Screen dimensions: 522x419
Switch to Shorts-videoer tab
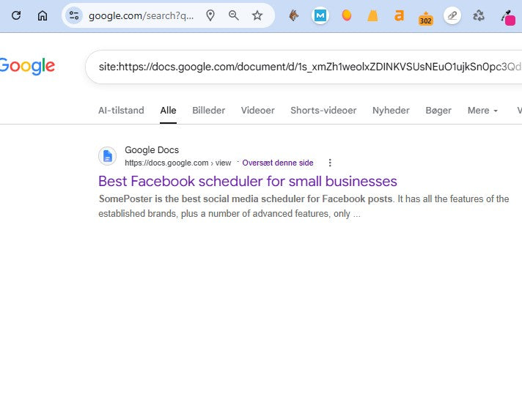tap(323, 111)
